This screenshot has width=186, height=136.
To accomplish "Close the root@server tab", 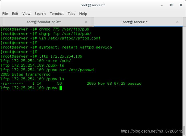I will coord(177,22).
